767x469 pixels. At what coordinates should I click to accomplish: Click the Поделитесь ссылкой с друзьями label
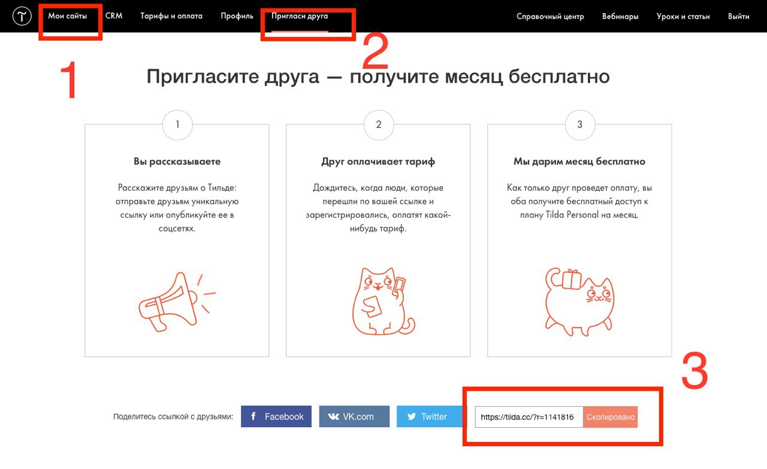click(173, 417)
